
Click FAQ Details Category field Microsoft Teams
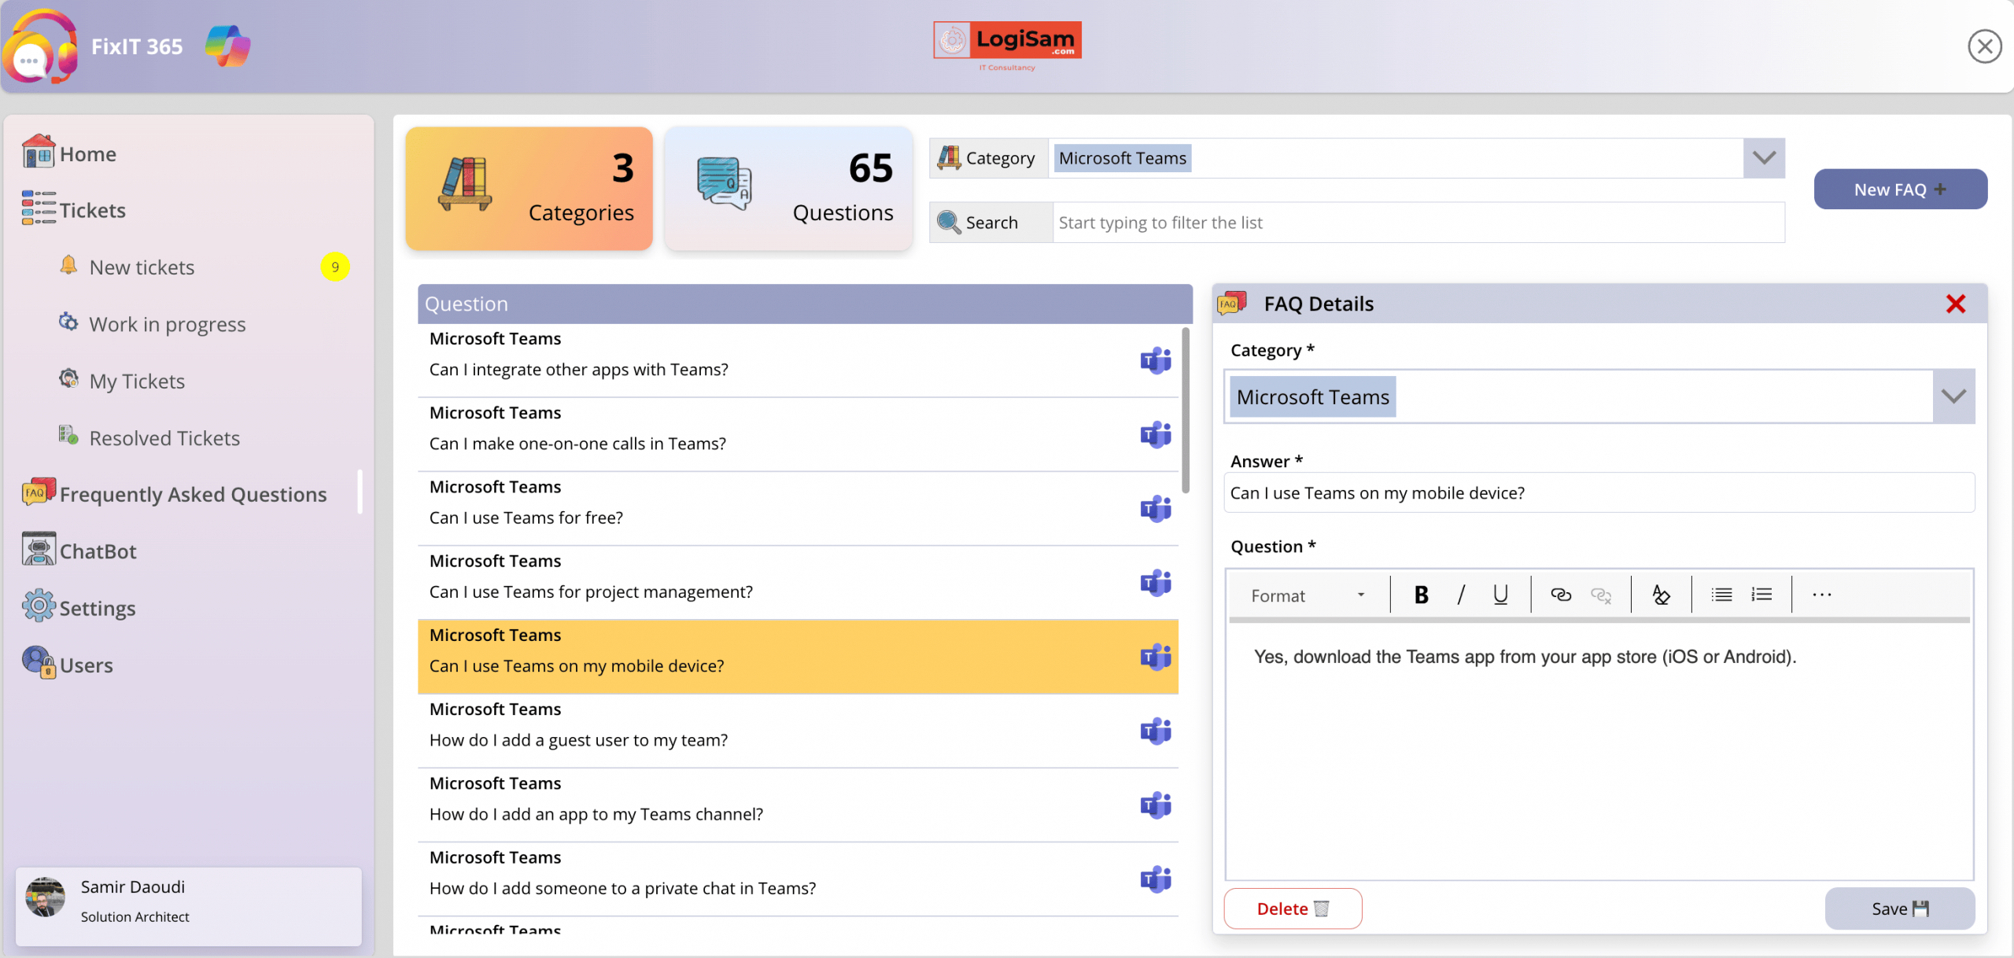pyautogui.click(x=1579, y=396)
